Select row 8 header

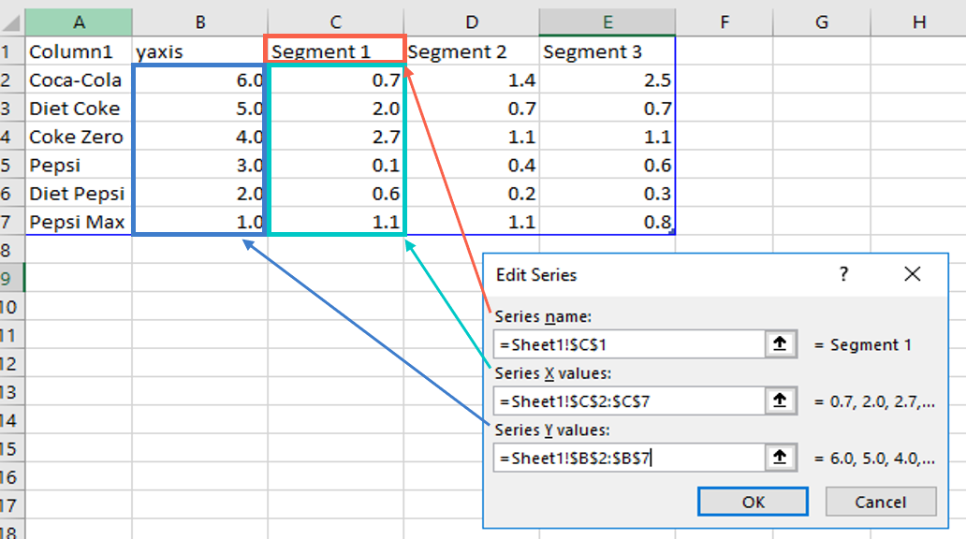12,250
